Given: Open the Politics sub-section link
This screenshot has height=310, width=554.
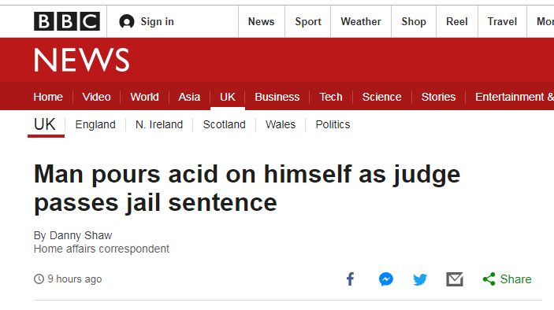Looking at the screenshot, I should (x=333, y=124).
